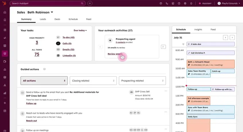Open options menu for Follow up on meetings action
Viewport: 243px width, 132px height.
[166, 129]
